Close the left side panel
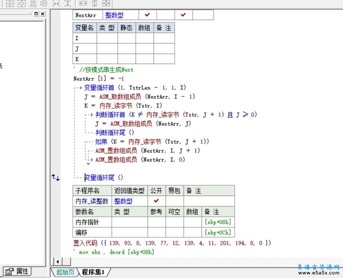343x278 pixels. 43,14
